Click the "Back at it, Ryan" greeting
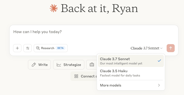 tap(99, 9)
